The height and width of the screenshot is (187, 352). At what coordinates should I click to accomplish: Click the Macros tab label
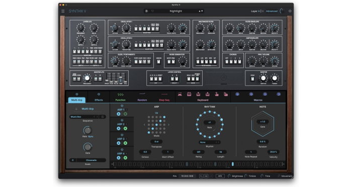[x=258, y=100]
